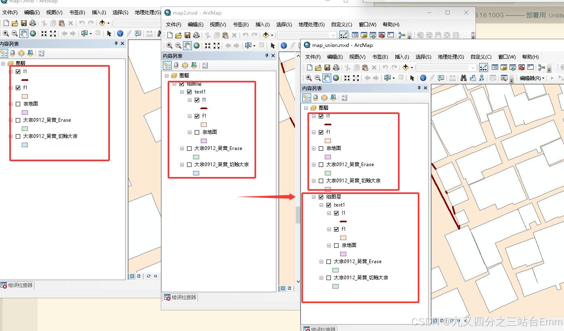Collapse the test1 group in map_union window

pyautogui.click(x=322, y=205)
